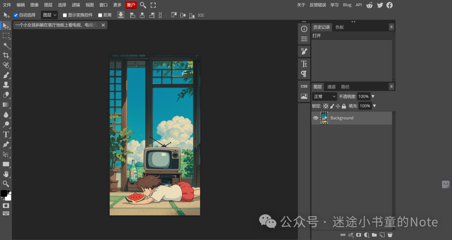The image size is (452, 240).
Task: Select the Path Select tool
Action: (x=6, y=154)
